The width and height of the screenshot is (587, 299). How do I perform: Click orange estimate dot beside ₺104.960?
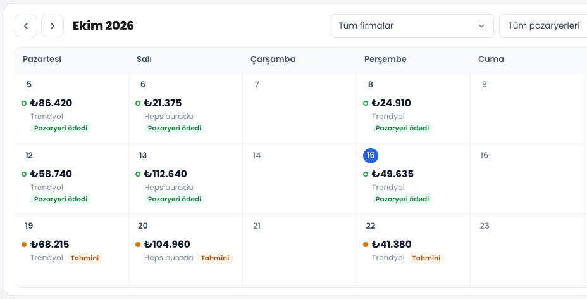pos(138,245)
